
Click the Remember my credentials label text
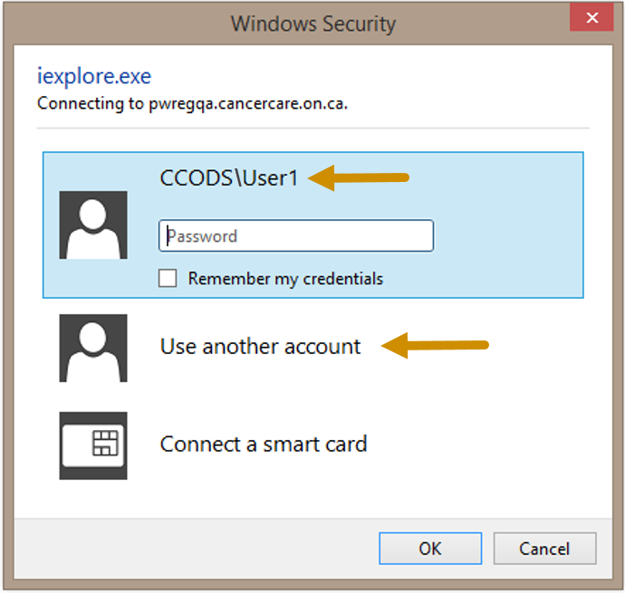coord(285,279)
